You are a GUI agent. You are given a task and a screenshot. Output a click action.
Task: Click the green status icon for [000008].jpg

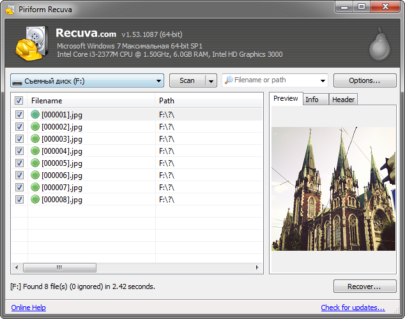pyautogui.click(x=35, y=199)
